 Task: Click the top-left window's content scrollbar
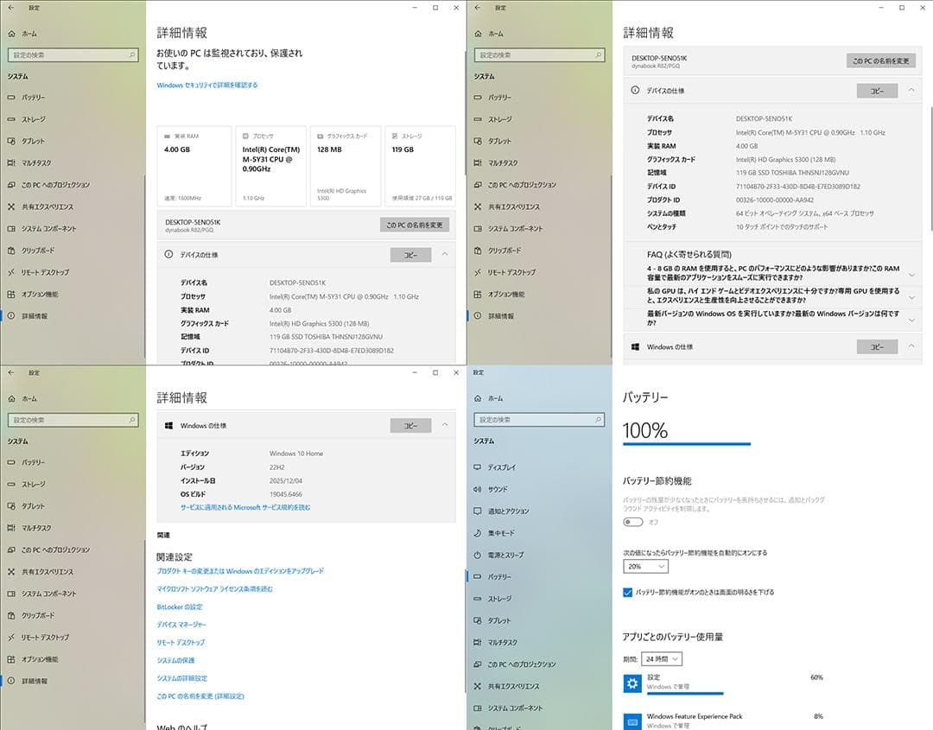(x=464, y=113)
